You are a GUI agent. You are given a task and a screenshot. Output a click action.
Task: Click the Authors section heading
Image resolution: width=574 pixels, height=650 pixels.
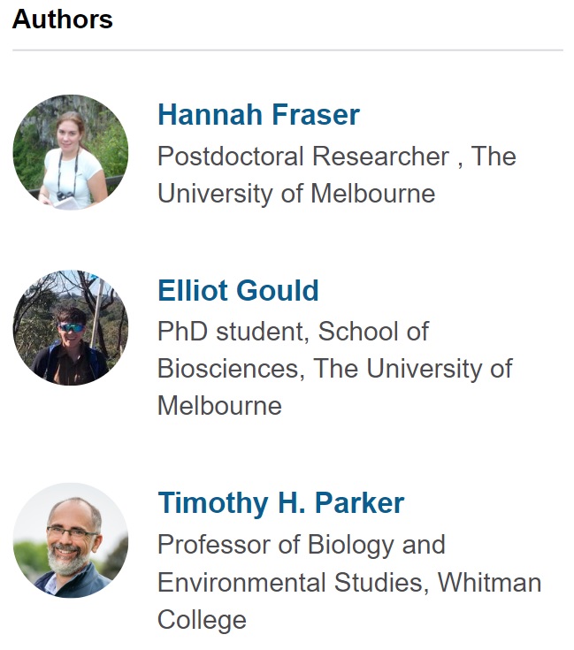pos(63,19)
